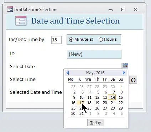Click the form icon in title bar

point(10,9)
